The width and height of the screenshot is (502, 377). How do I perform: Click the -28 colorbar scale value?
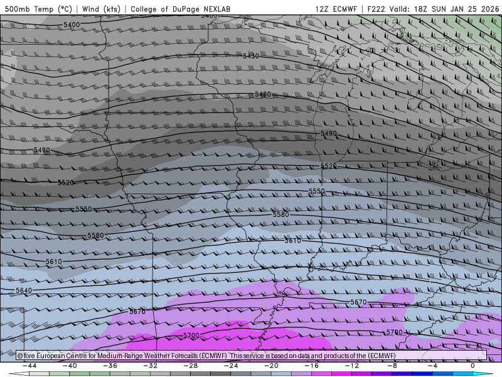pos(191,366)
